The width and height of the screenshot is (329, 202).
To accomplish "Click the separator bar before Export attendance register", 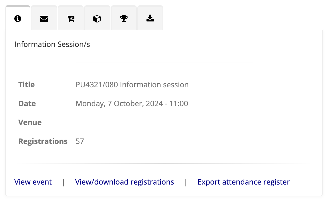I will (x=186, y=182).
